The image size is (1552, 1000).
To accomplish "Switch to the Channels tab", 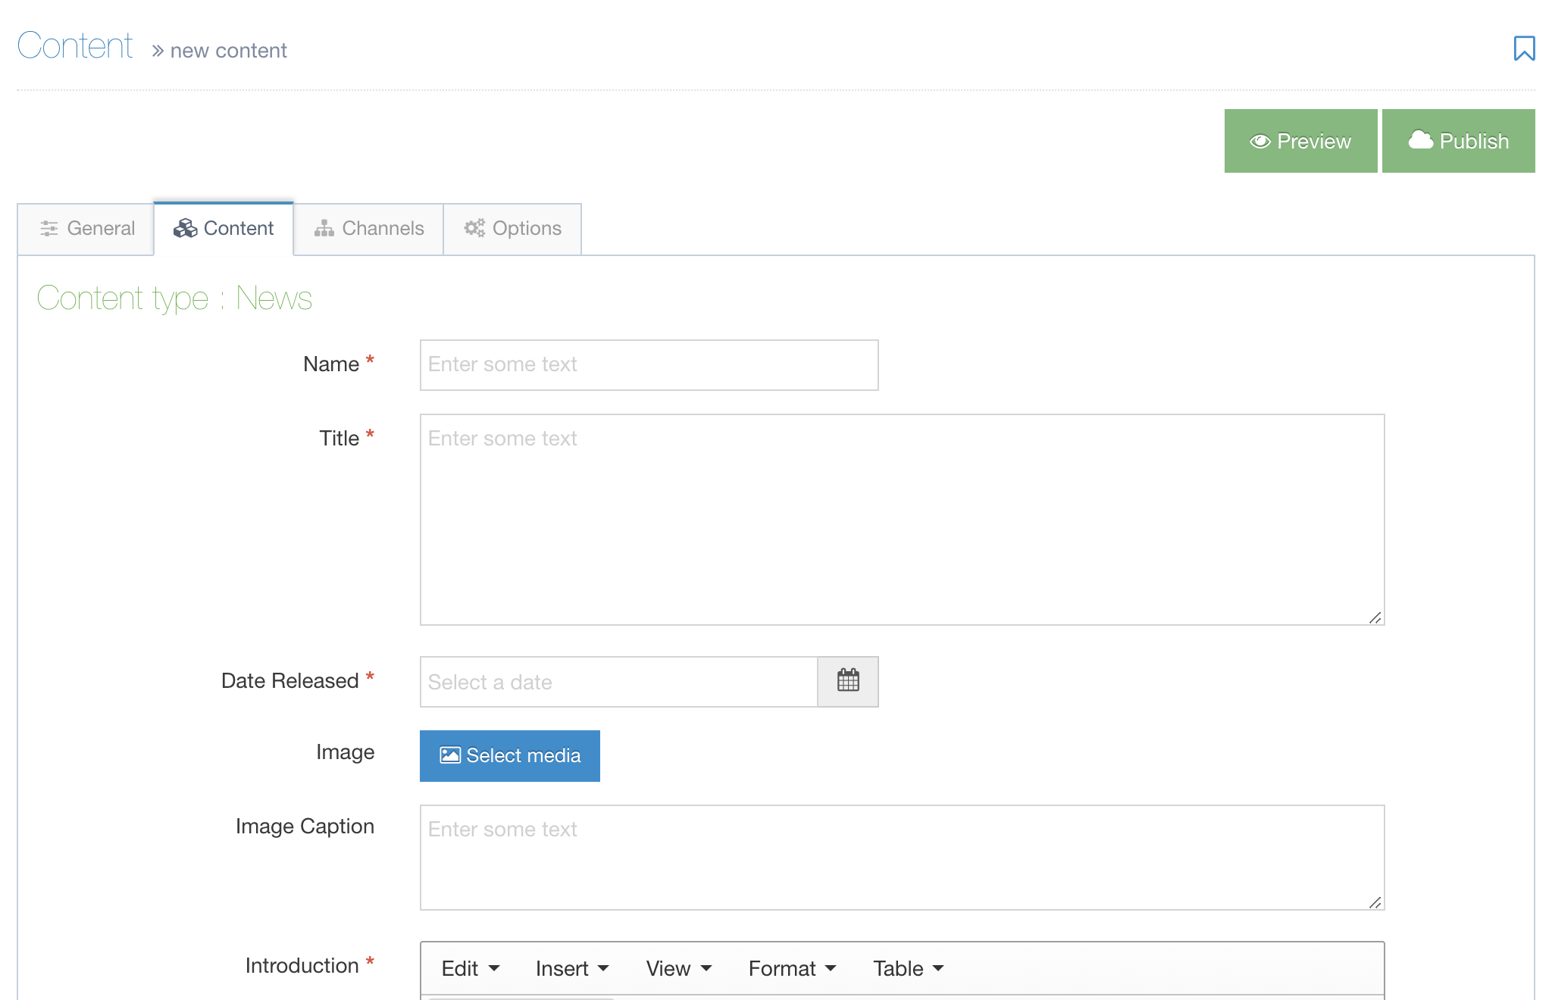I will 369,228.
